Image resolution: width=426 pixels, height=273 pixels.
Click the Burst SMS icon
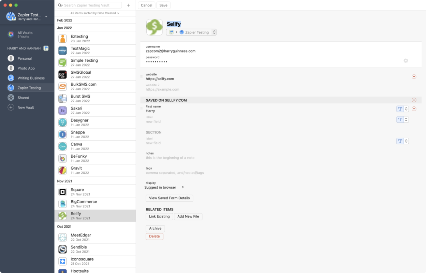coord(62,98)
